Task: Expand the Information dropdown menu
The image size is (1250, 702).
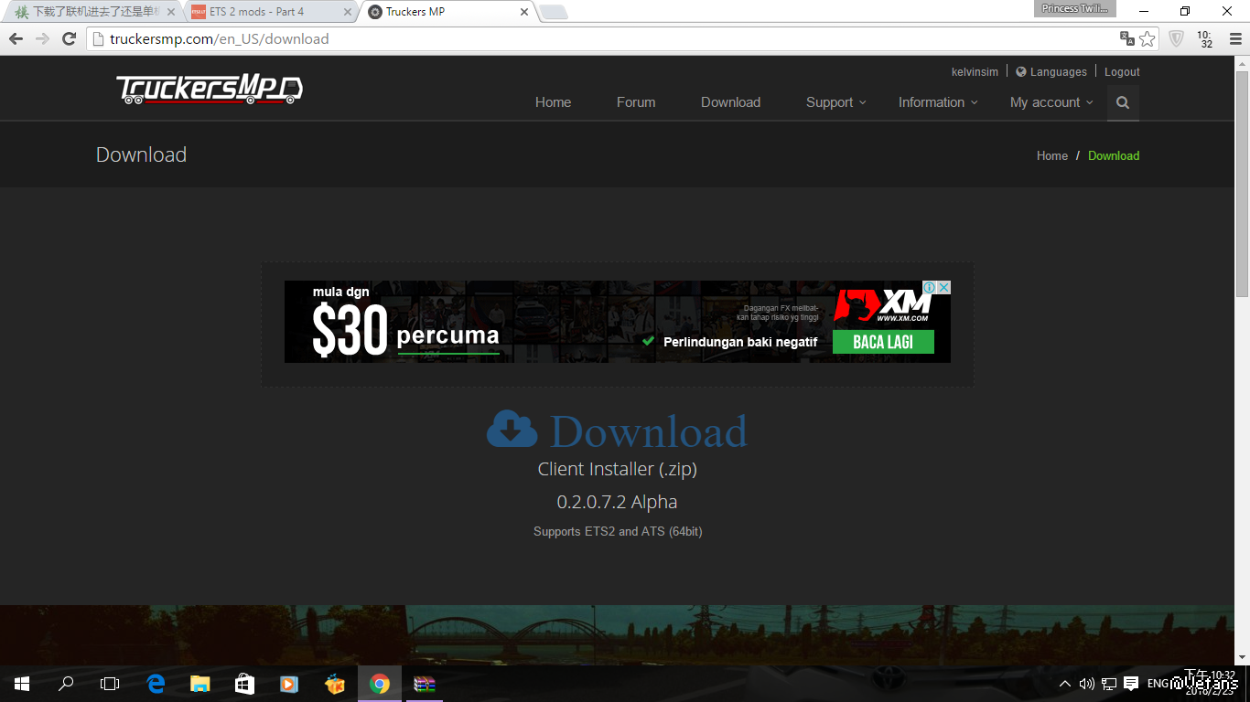Action: (x=937, y=102)
